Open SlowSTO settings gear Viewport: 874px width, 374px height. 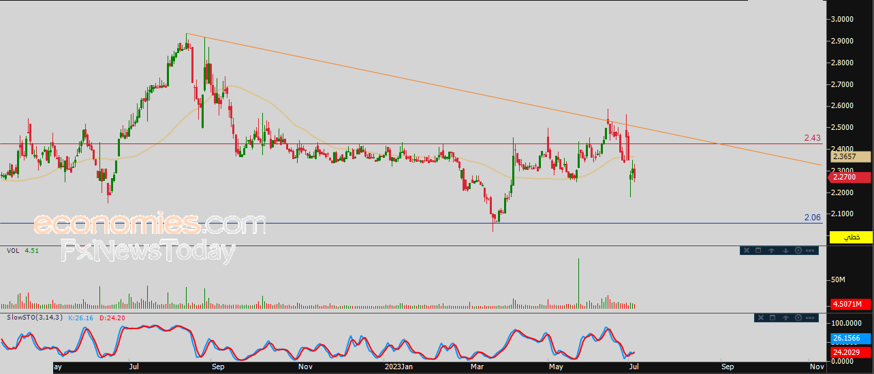coord(798,318)
